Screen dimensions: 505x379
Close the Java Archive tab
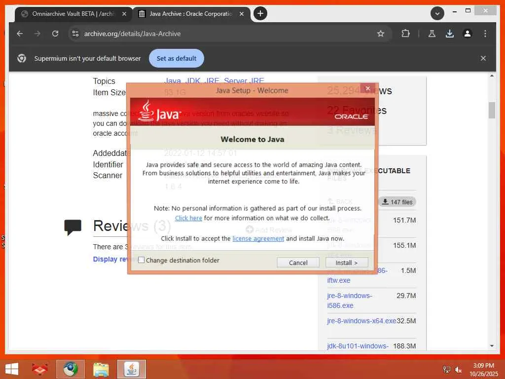(x=242, y=14)
